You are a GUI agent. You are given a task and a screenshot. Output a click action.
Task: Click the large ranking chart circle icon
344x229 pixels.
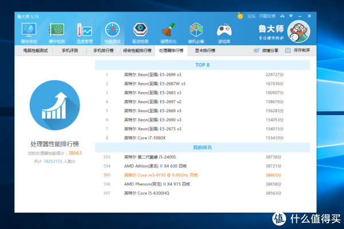pyautogui.click(x=54, y=105)
